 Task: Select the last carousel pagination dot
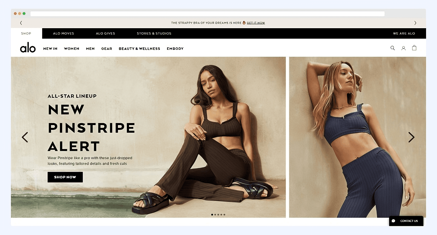pos(224,215)
